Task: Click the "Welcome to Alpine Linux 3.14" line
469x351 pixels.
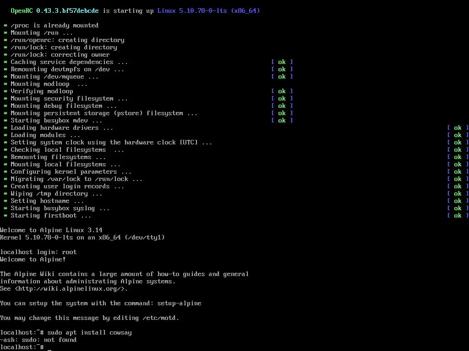Action: [x=51, y=230]
